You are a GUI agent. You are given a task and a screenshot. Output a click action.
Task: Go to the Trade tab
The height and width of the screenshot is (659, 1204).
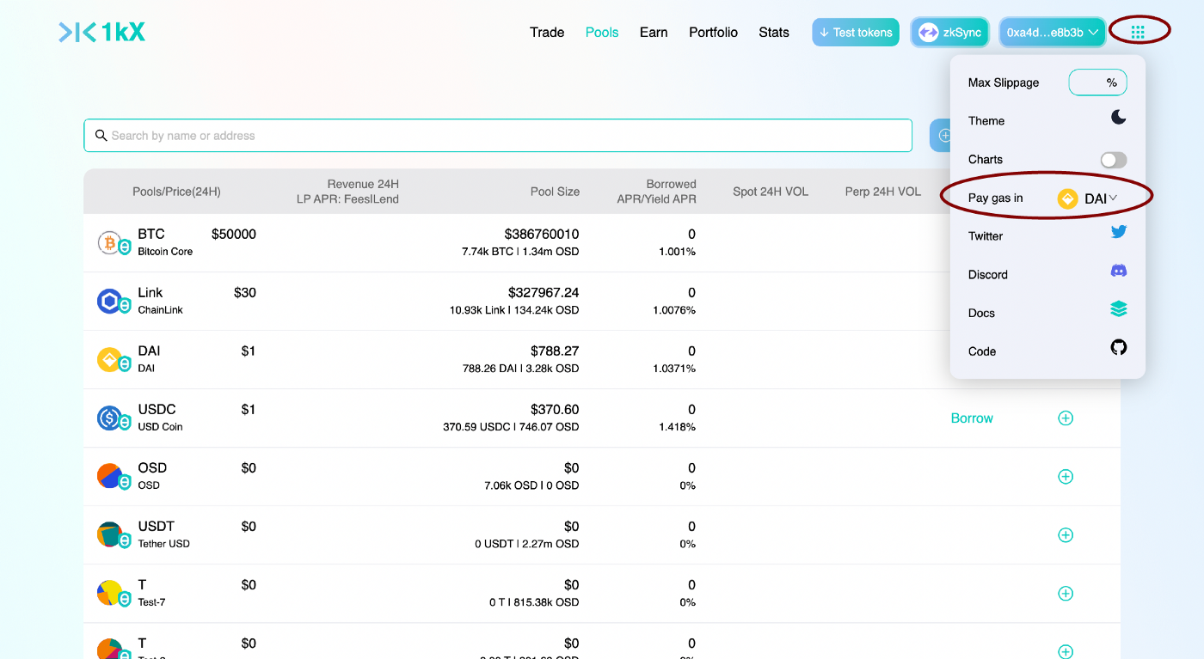[x=547, y=33]
